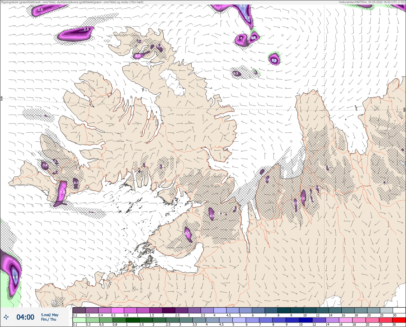Image resolution: width=406 pixels, height=327 pixels.
Task: Click the 2.0 precipitation value on the map
Action: coord(40,10)
